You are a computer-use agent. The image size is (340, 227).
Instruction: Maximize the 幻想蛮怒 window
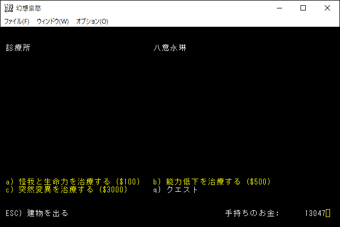[303, 8]
